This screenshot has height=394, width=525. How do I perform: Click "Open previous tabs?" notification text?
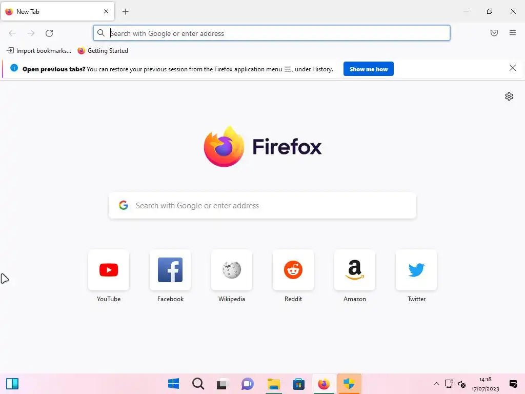54,69
